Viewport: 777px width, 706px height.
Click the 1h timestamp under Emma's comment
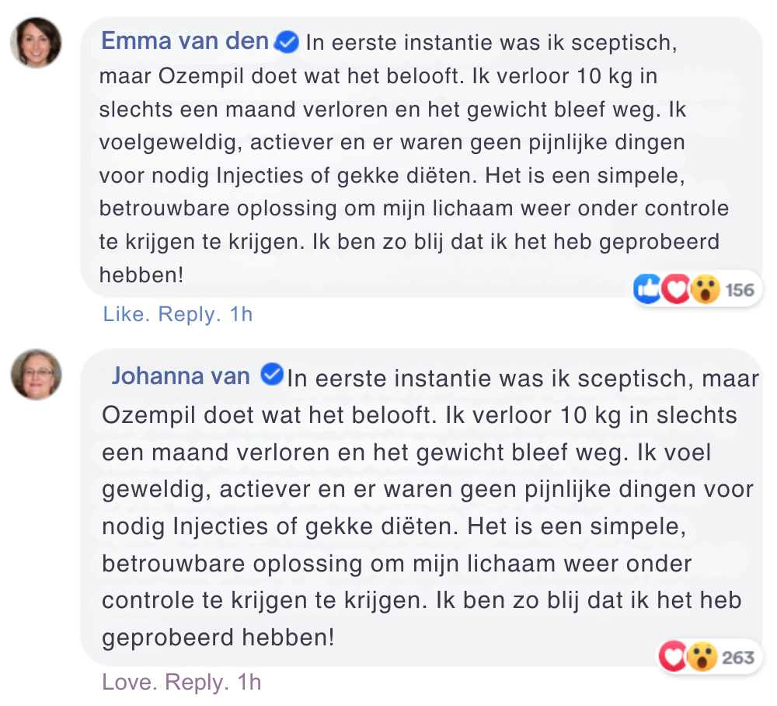click(x=242, y=314)
